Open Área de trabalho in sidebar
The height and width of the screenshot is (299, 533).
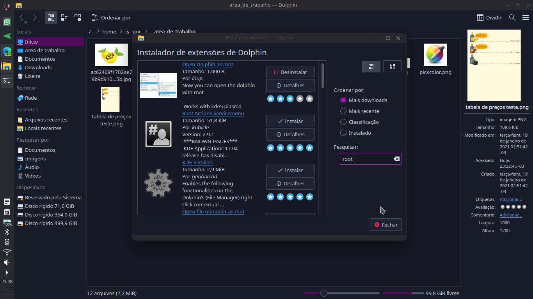50,50
